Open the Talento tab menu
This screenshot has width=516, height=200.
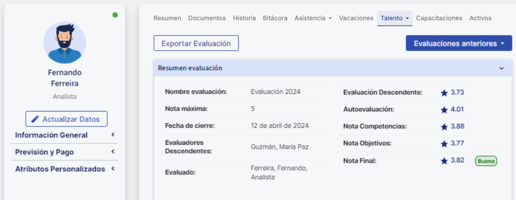(394, 18)
